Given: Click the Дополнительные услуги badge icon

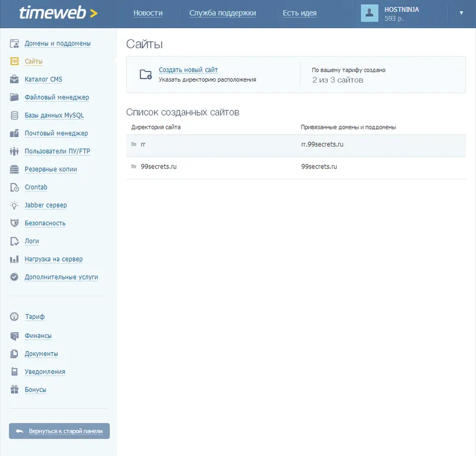Looking at the screenshot, I should [14, 277].
